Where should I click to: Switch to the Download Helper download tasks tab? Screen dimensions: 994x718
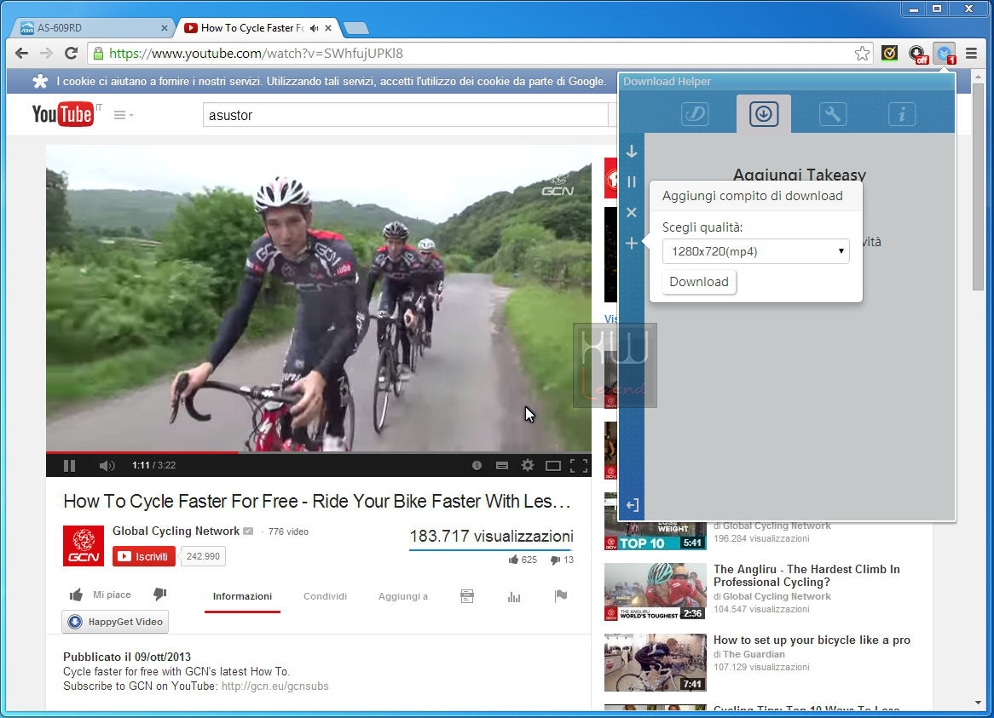(763, 114)
